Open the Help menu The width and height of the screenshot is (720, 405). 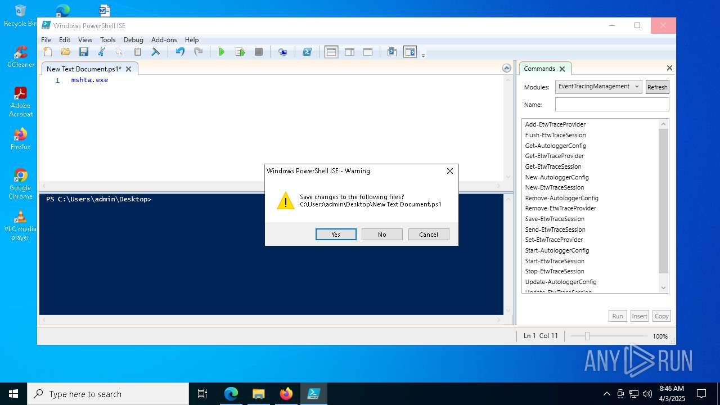192,40
